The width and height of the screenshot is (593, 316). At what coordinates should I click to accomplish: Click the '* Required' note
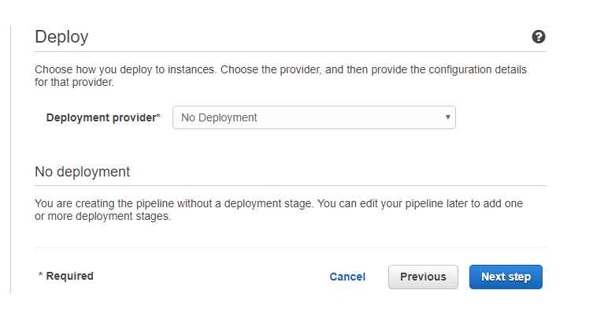66,276
